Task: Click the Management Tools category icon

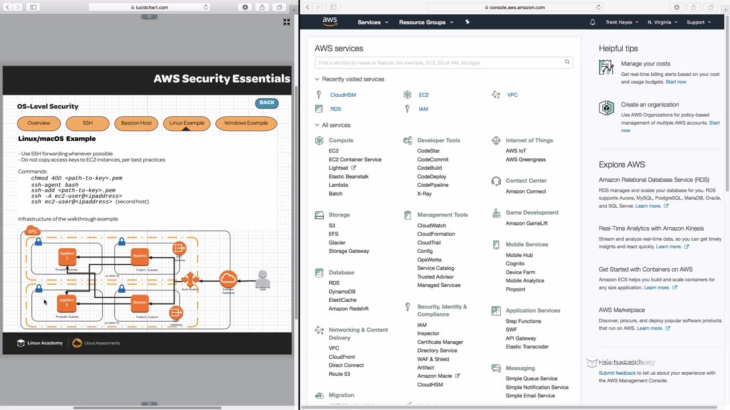Action: point(408,215)
